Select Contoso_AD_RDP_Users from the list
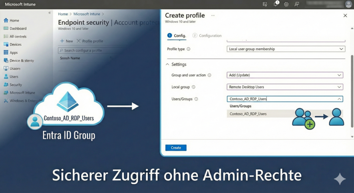Image resolution: width=354 pixels, height=193 pixels. click(x=248, y=114)
